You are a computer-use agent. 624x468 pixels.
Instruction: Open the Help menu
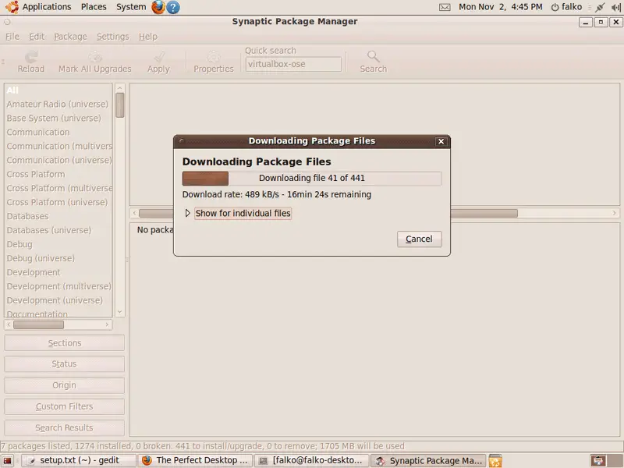point(148,37)
